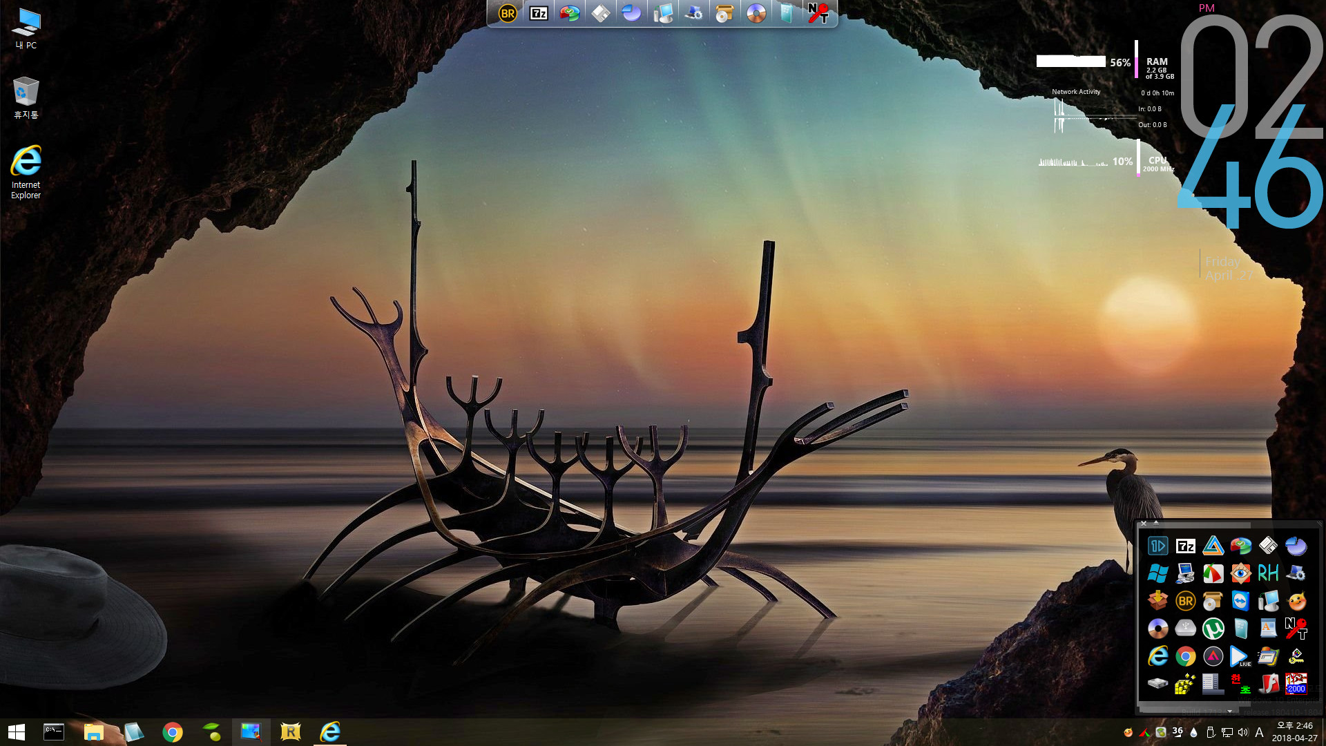This screenshot has width=1326, height=746.
Task: Open the orange smiley face icon in the launcher
Action: 1296,601
